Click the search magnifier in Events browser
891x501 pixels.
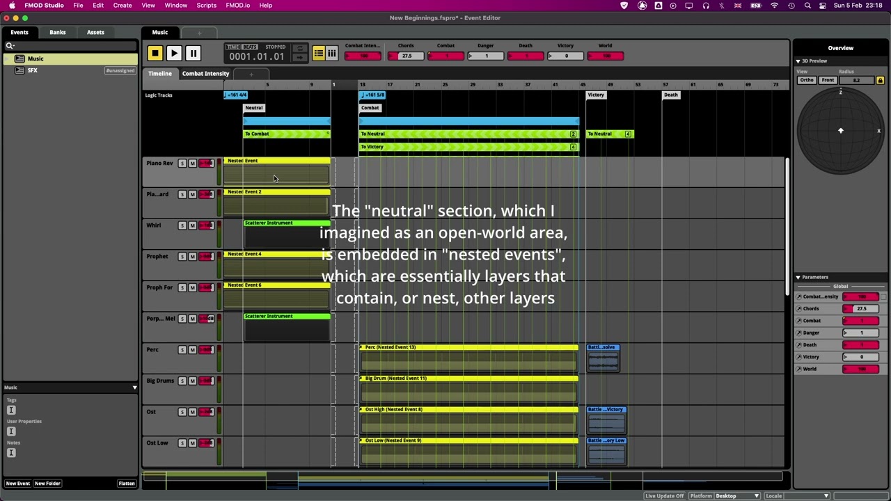point(10,46)
